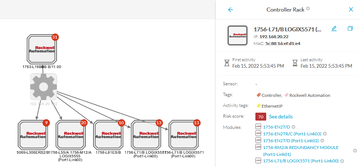Image resolution: width=360 pixels, height=167 pixels.
Task: Select the IP address 192.168.20.22
Action: [x=274, y=37]
